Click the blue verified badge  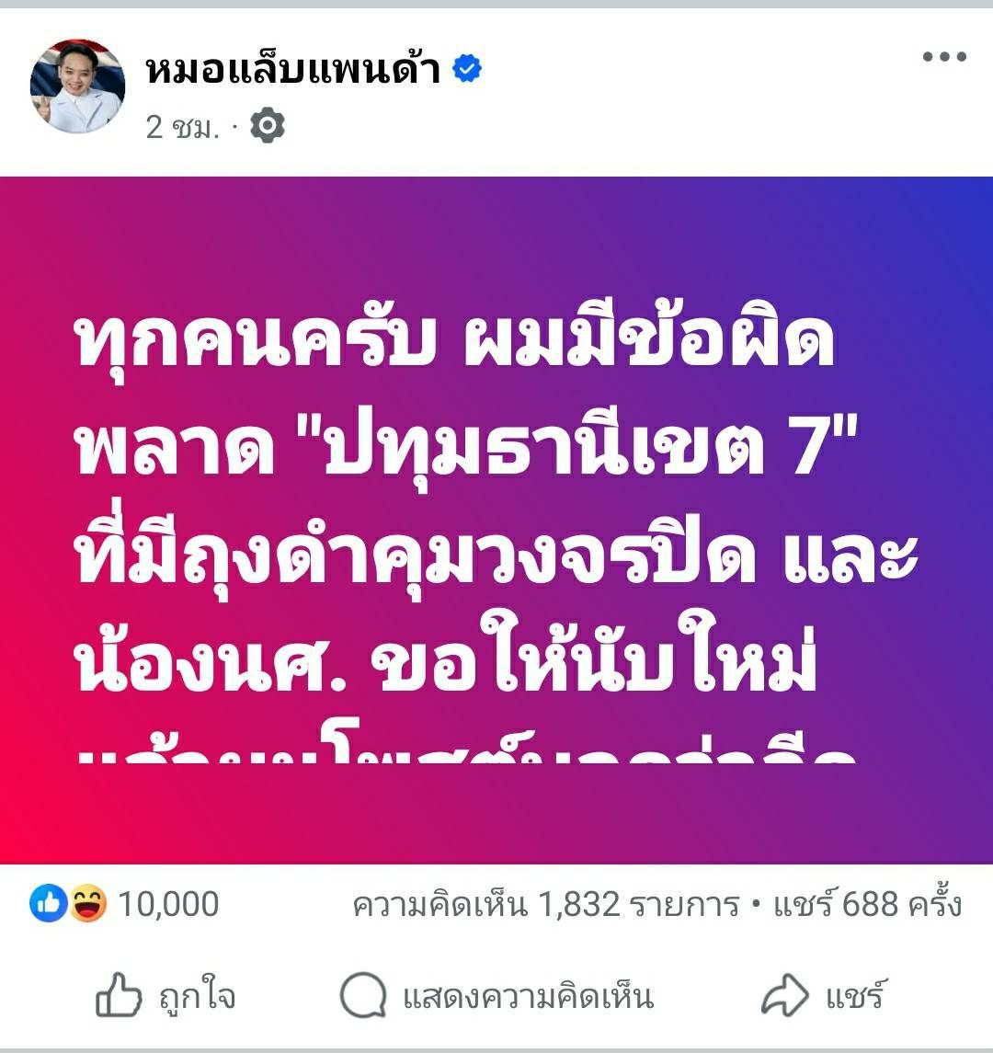467,68
